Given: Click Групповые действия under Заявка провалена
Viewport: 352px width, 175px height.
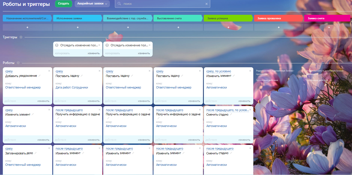Looking at the screenshot, I should click(x=267, y=80).
